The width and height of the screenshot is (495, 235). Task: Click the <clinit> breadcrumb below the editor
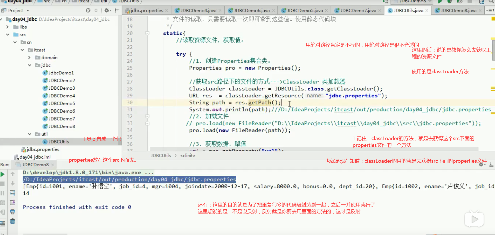(x=188, y=155)
